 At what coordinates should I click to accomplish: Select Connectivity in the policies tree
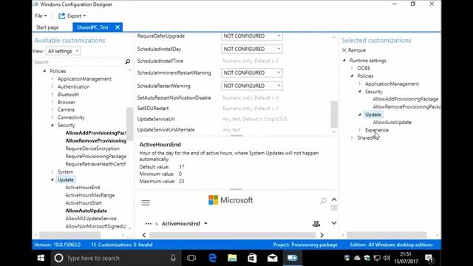[x=71, y=117]
